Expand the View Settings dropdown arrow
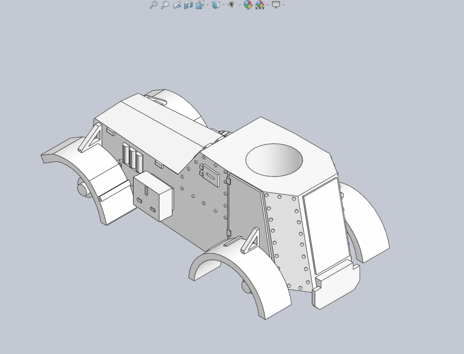The image size is (464, 354). click(284, 5)
